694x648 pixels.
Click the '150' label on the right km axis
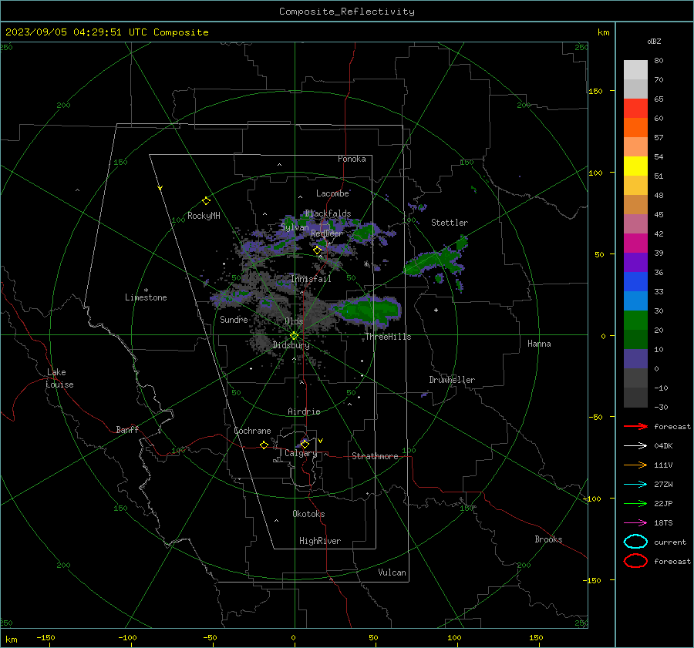coord(595,91)
